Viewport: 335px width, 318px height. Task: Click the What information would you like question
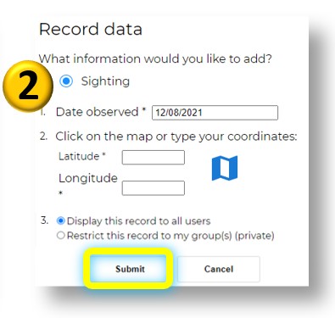[x=155, y=59]
